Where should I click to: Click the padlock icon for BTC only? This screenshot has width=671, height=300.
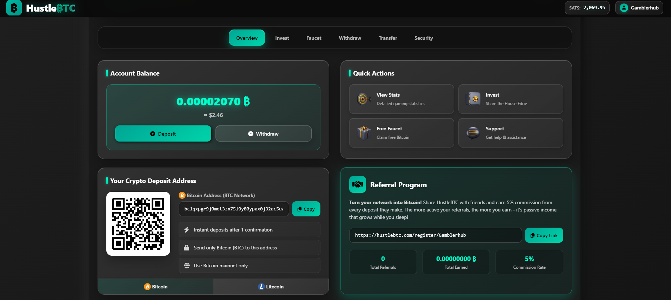coord(187,248)
